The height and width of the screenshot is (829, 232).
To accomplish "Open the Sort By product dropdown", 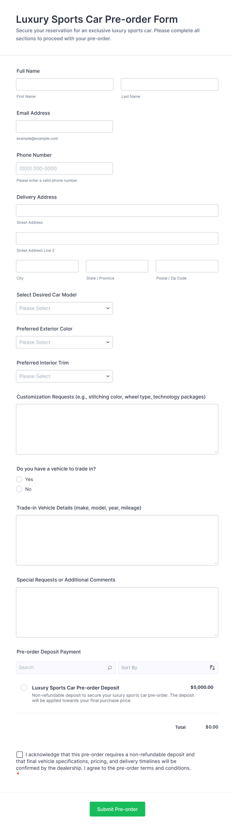I will [x=164, y=667].
